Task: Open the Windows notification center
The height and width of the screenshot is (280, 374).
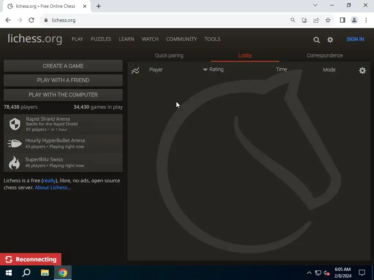Action: click(362, 273)
